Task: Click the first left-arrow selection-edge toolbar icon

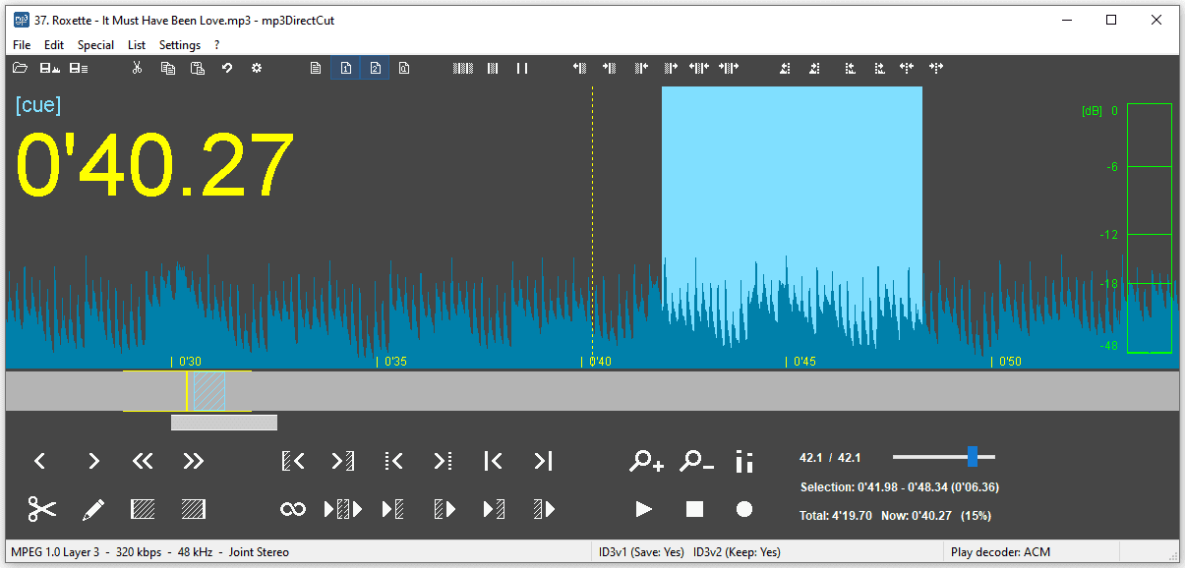Action: coord(580,68)
